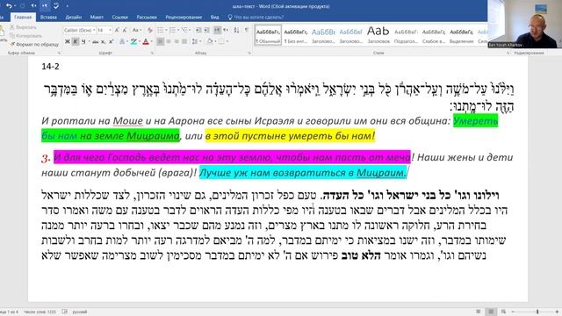Sort paragraph contents icon
The image size is (562, 316).
(236, 30)
